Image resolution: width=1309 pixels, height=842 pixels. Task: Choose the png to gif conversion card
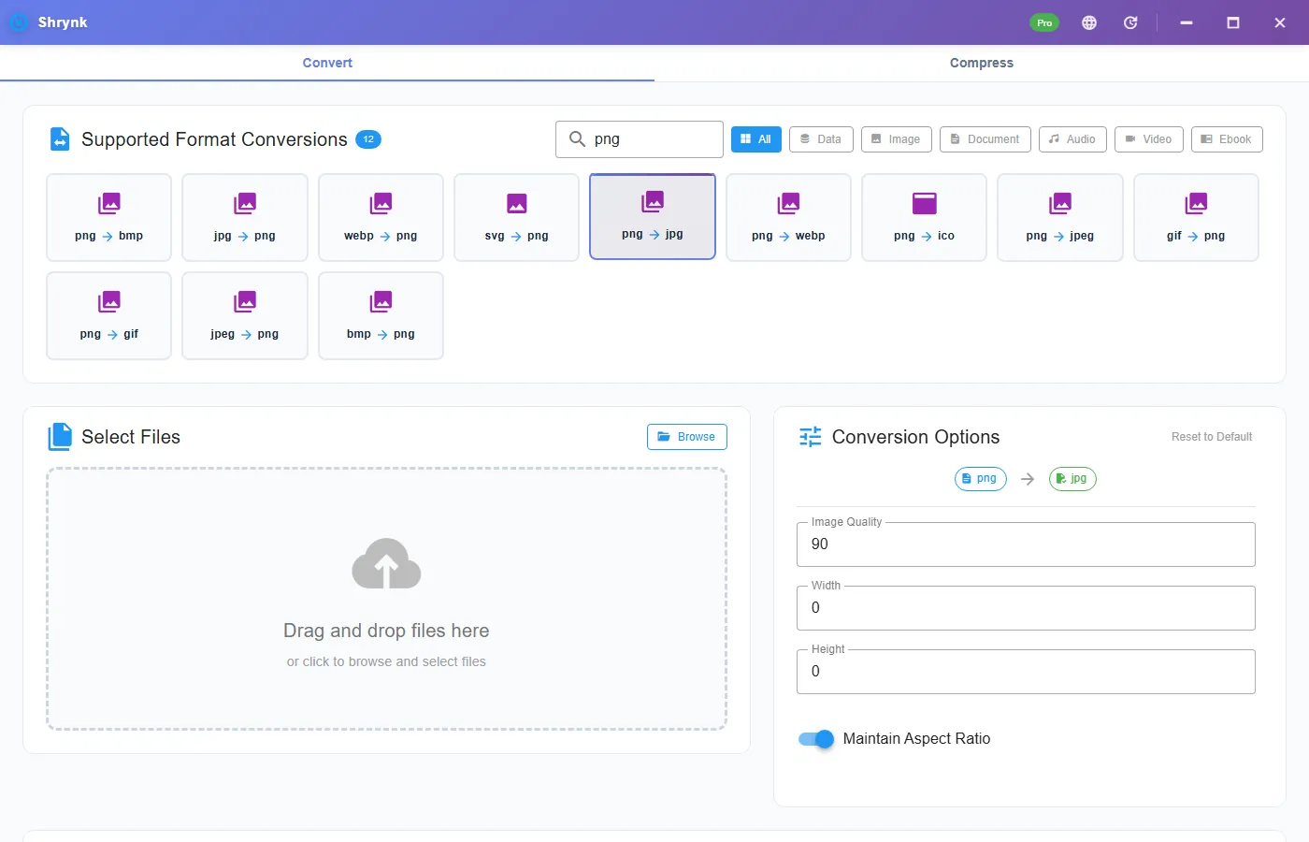click(x=108, y=315)
